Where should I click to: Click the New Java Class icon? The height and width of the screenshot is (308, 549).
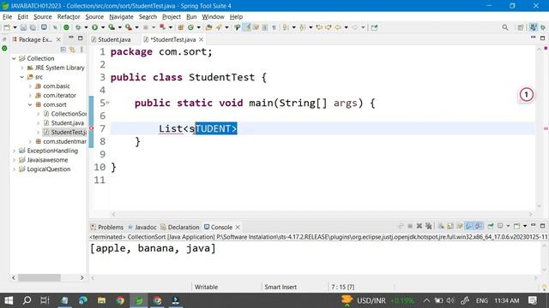[190, 27]
